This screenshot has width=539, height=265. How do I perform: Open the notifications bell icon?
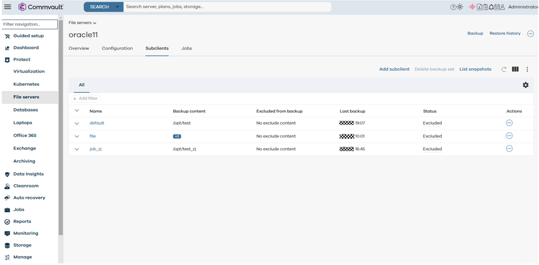click(x=491, y=7)
